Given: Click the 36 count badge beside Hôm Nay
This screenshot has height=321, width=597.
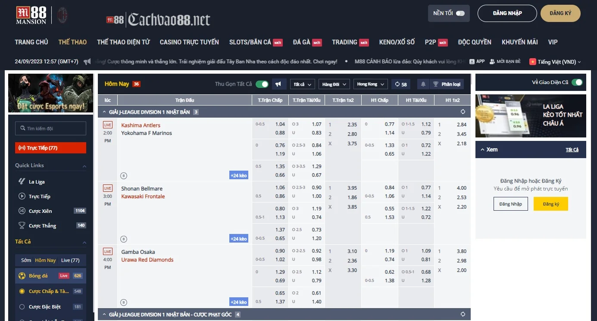Looking at the screenshot, I should click(x=136, y=84).
